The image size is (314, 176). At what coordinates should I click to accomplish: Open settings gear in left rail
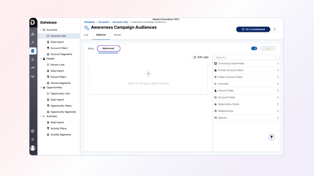coord(33,139)
